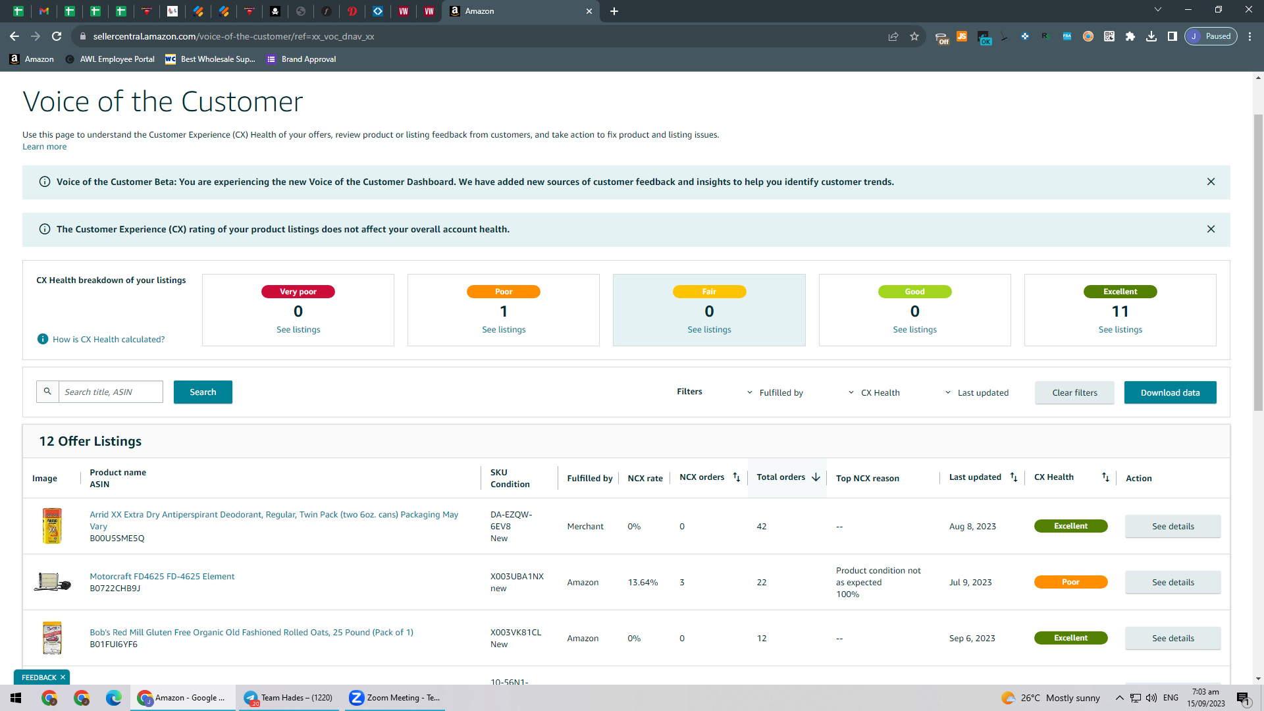This screenshot has width=1264, height=711.
Task: Click the forward navigation arrow
Action: coord(36,36)
